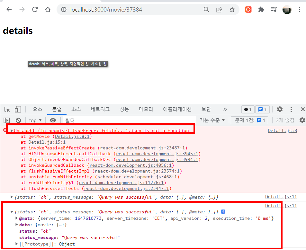Show the console sidebar
Viewport: 306px width, 250px height.
click(7, 120)
